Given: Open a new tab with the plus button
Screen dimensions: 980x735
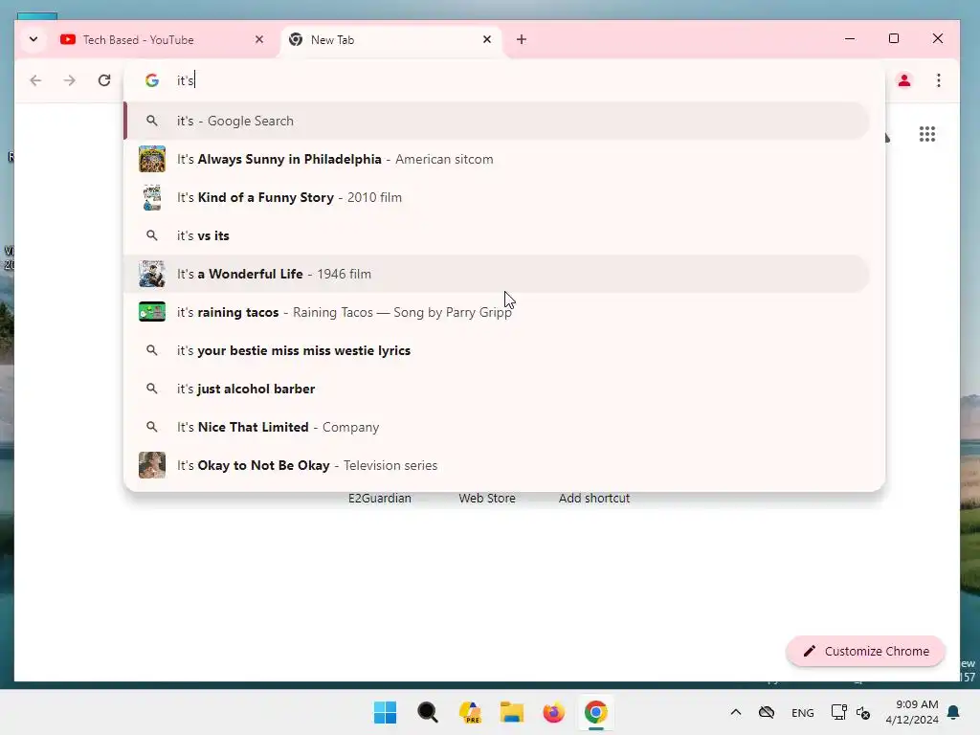Looking at the screenshot, I should pos(522,39).
